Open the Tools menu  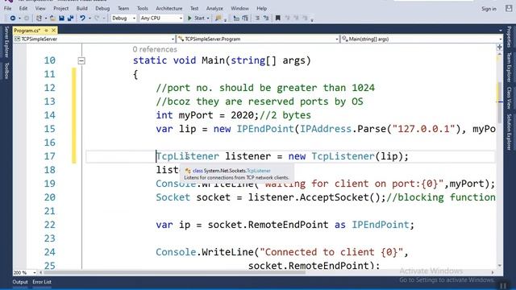[x=143, y=8]
